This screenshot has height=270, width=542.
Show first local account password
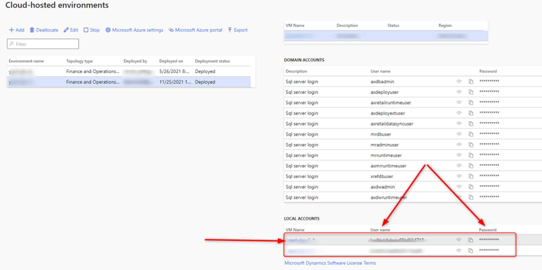(x=459, y=240)
